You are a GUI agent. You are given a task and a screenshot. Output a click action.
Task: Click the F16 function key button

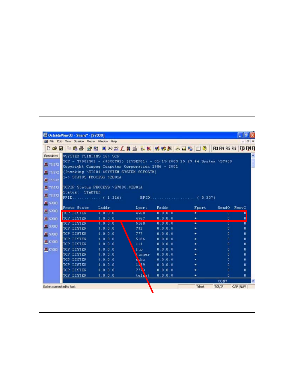point(234,148)
